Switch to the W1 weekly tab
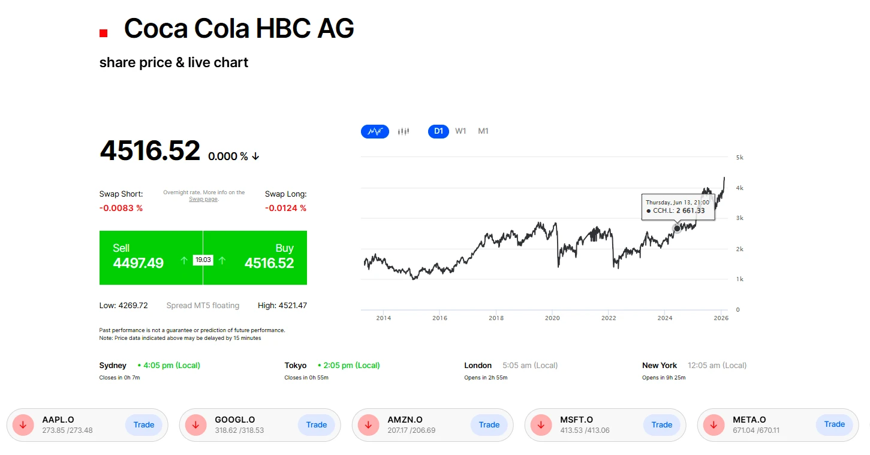 pyautogui.click(x=460, y=131)
